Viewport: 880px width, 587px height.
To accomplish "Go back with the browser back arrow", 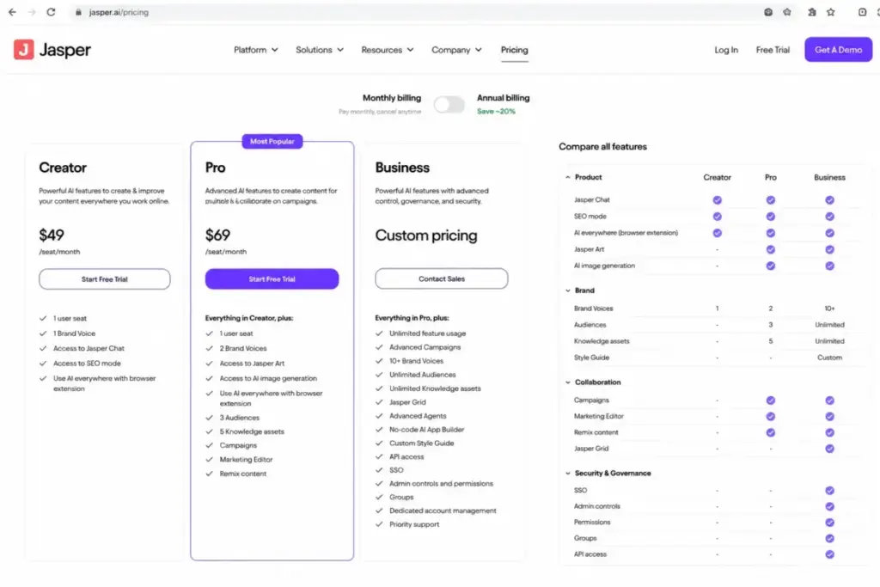I will 12,12.
